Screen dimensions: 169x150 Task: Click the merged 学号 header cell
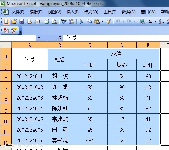[30, 59]
